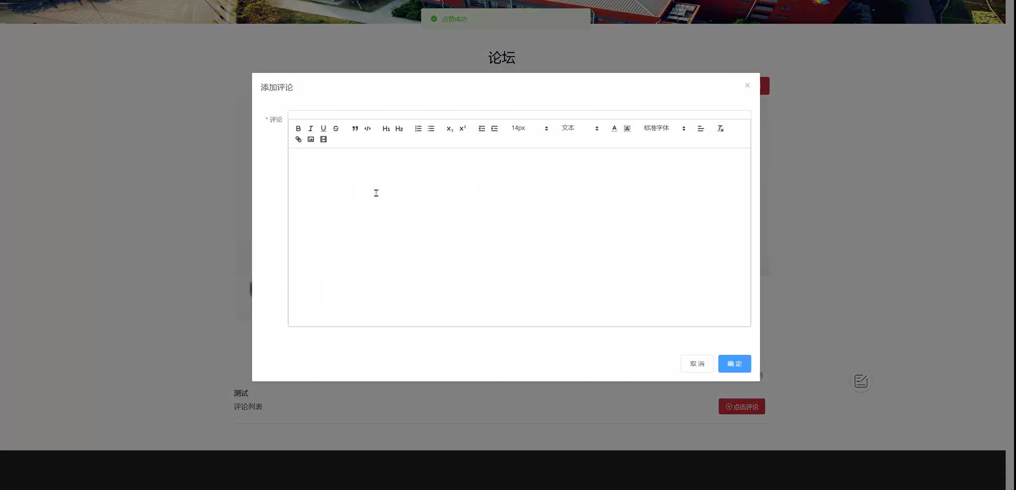Screen dimensions: 1016x490
Task: Apply strikethrough text style
Action: pyautogui.click(x=336, y=128)
